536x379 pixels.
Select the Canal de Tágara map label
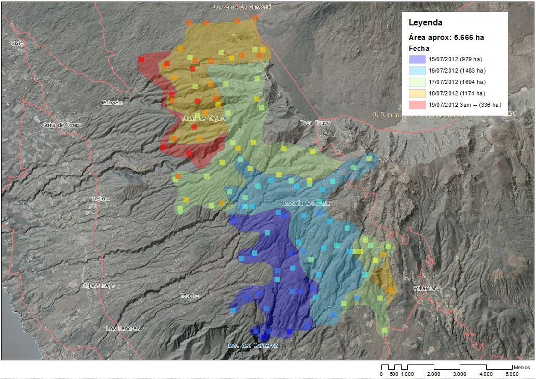(x=203, y=118)
